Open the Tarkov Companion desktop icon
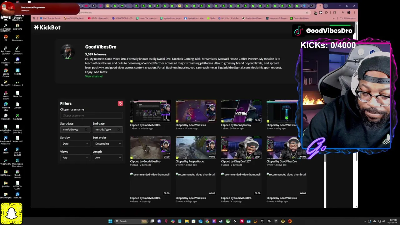400x225 pixels. pos(17,50)
